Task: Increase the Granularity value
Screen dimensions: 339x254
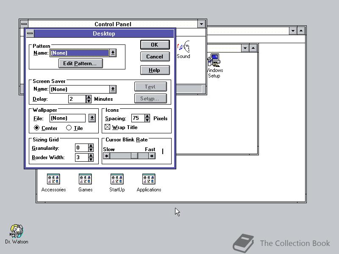Action: click(x=91, y=146)
